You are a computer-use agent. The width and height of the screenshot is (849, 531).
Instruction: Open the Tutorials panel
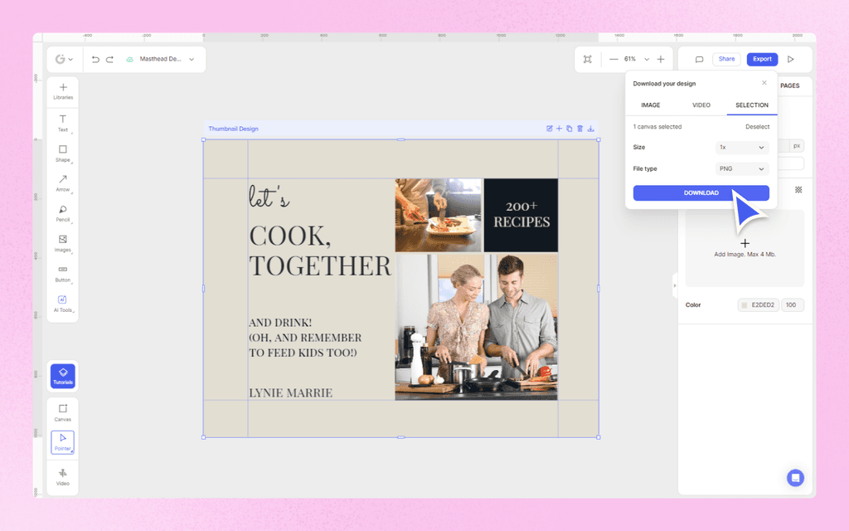tap(63, 376)
